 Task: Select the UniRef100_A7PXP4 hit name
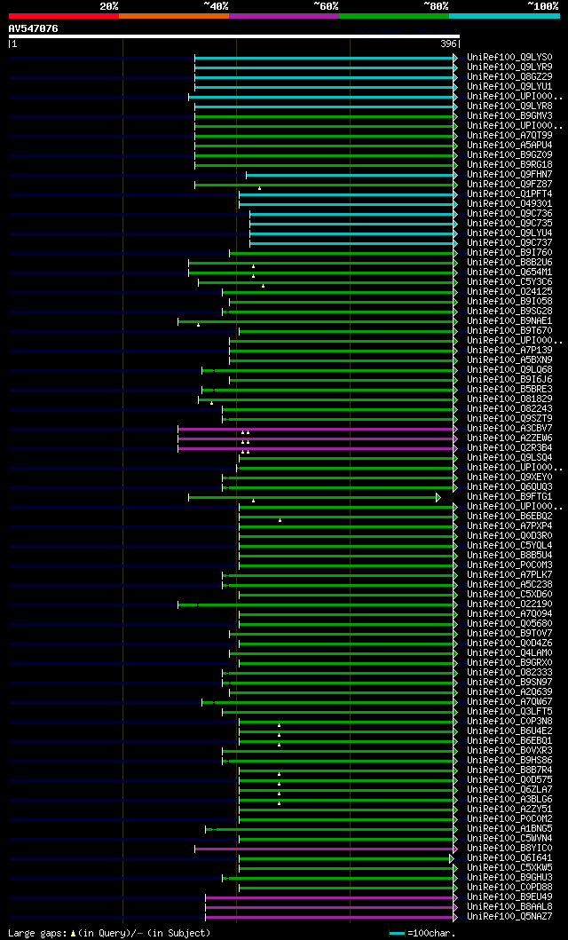click(x=510, y=525)
